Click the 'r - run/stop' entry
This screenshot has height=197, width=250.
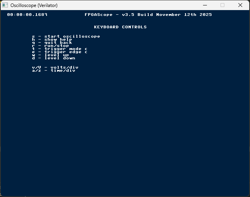click(x=50, y=46)
